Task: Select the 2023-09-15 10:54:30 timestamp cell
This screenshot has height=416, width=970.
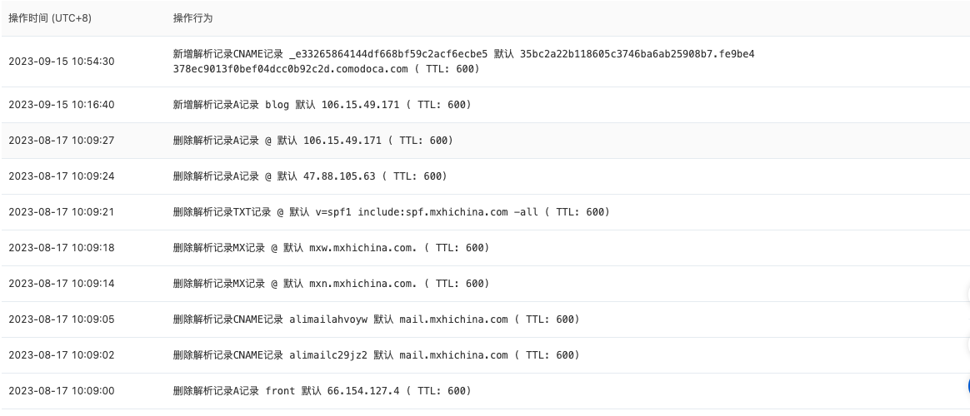Action: click(x=62, y=62)
